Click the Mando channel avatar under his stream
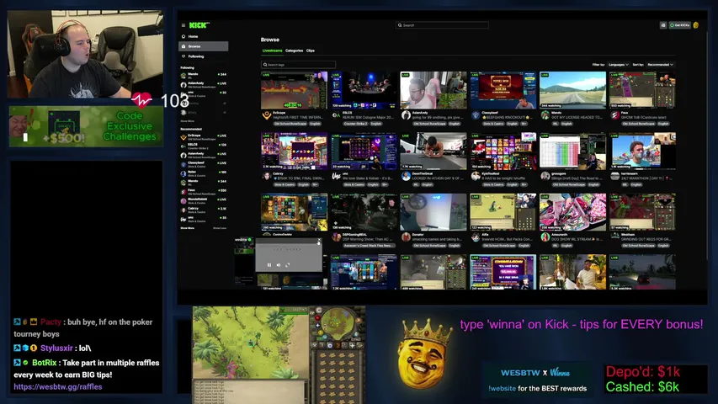 (x=545, y=115)
